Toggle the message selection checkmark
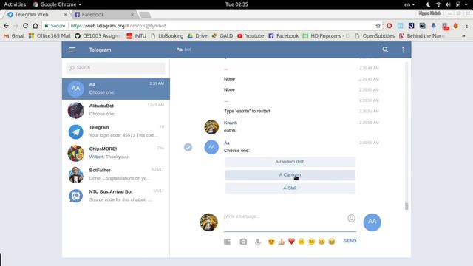 [188, 147]
